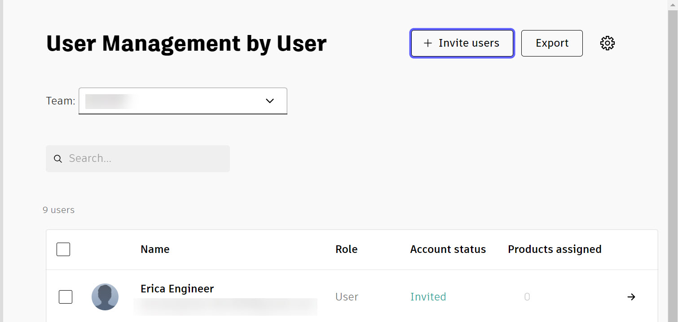
Task: Click the User role cell
Action: pos(347,297)
